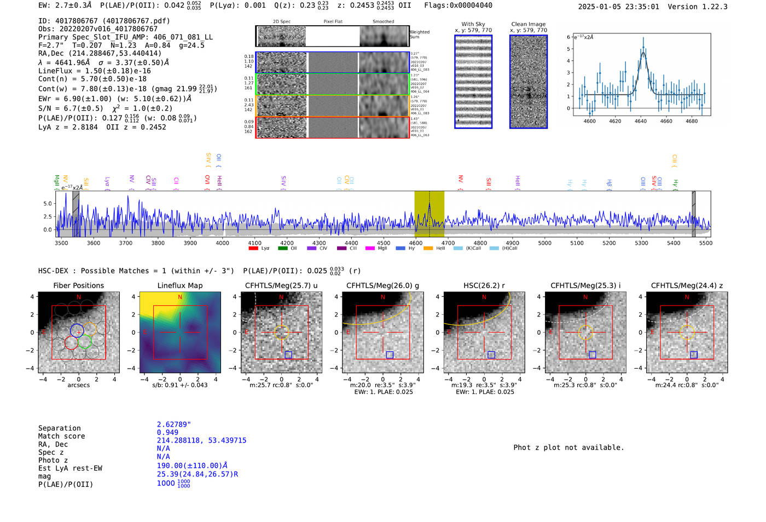Click the Phot z plot not available message
The height and width of the screenshot is (522, 766).
point(568,448)
